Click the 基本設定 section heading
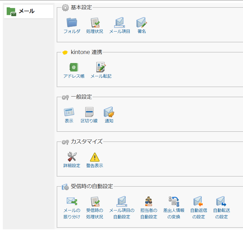This screenshot has height=231, width=243. tap(81, 7)
